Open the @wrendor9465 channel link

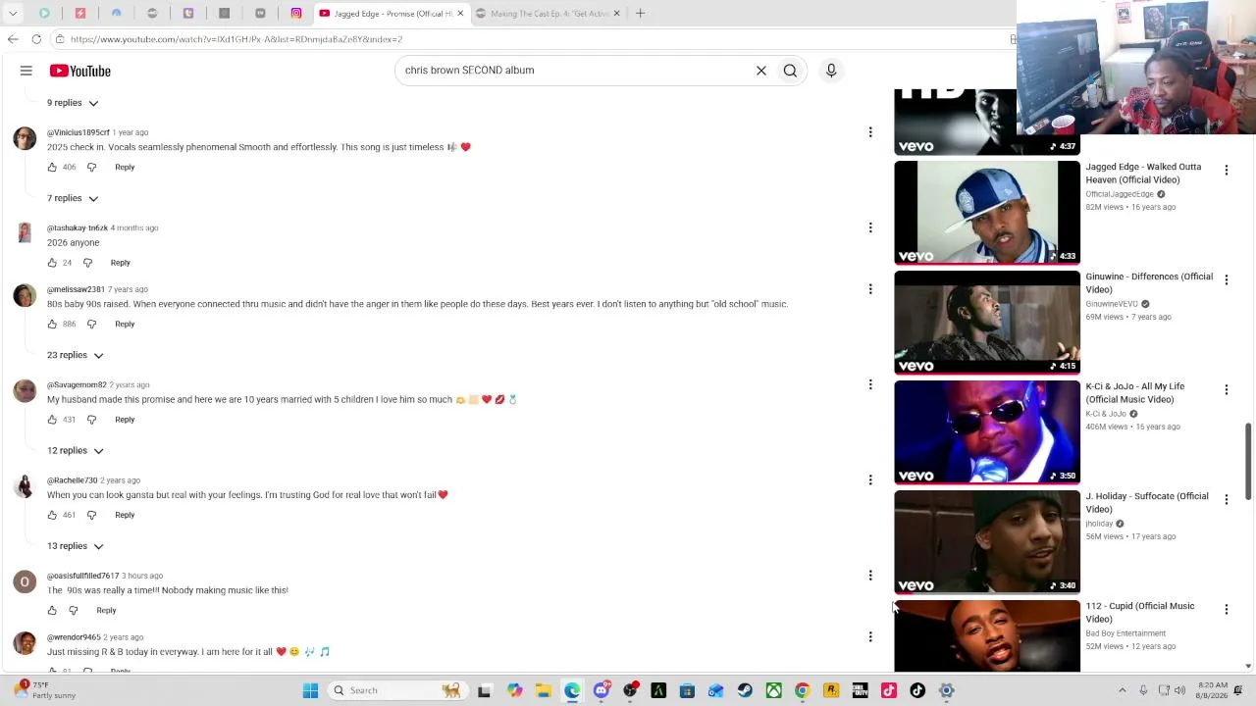(74, 637)
